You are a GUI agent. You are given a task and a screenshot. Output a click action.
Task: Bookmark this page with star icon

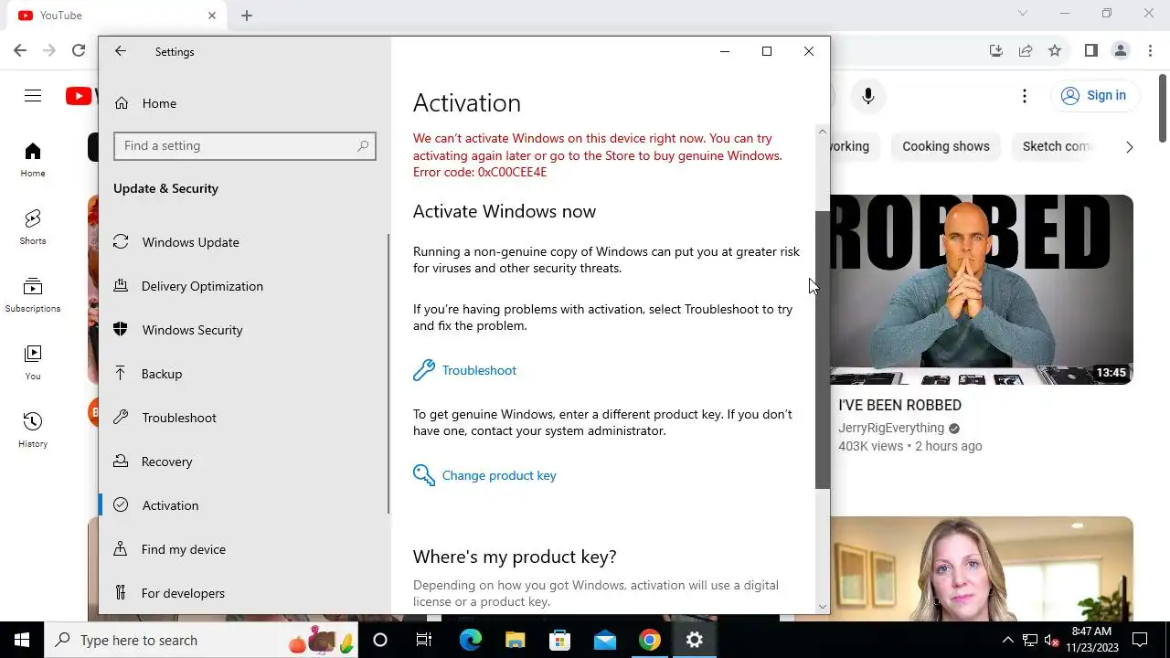[x=1055, y=51]
